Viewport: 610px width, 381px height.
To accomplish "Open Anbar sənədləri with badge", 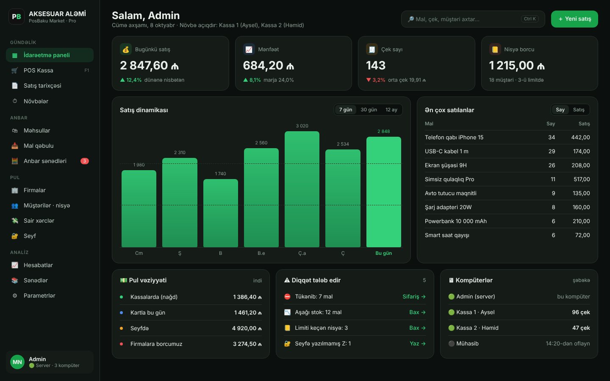I will point(50,161).
